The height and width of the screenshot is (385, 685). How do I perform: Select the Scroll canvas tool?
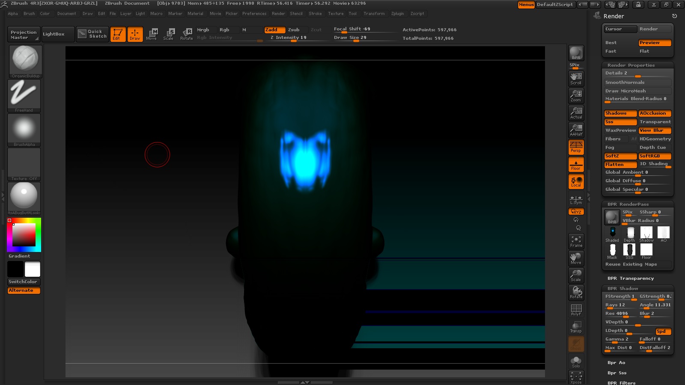[x=576, y=78]
